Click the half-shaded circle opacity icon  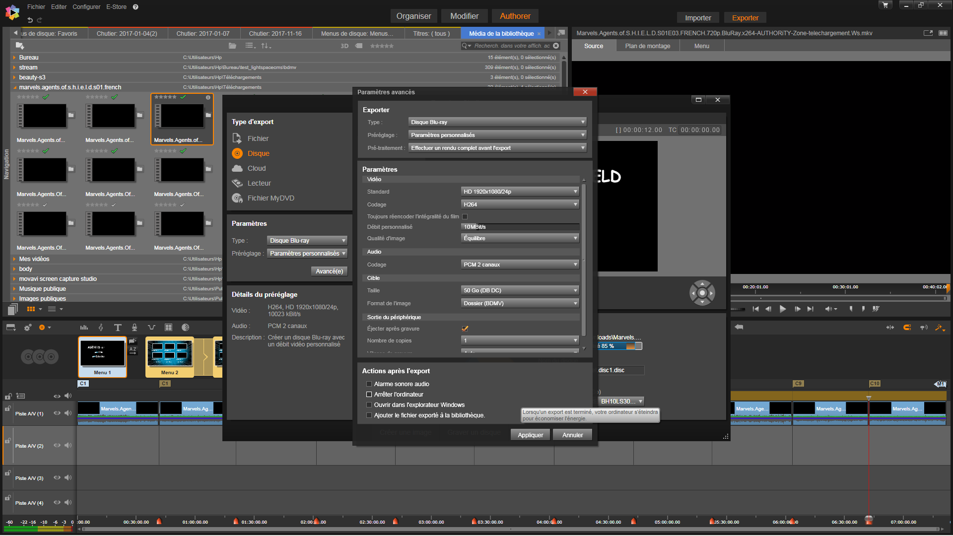point(186,328)
